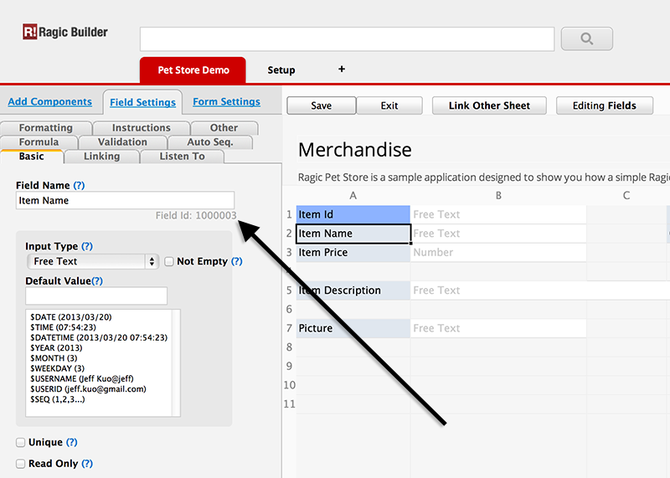Toggle the Not Empty checkbox
The height and width of the screenshot is (478, 670).
169,261
